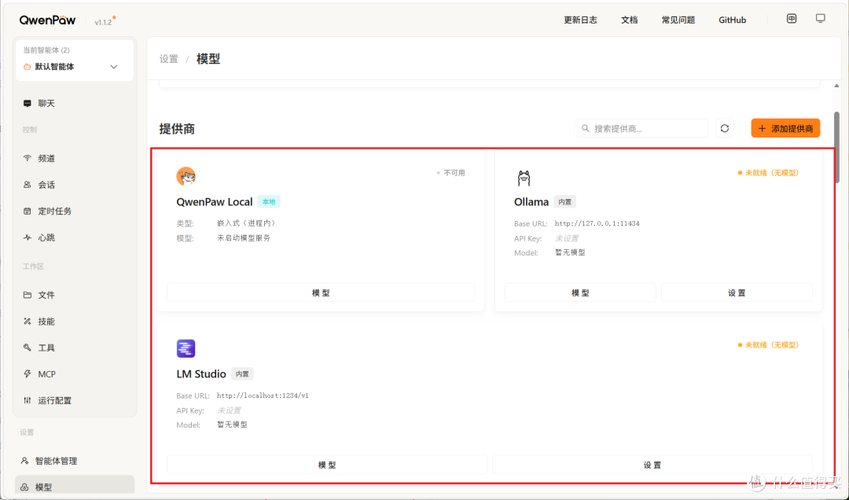Click the sliders icon beside 运行配置
This screenshot has height=500, width=849.
[x=27, y=400]
